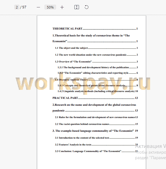
Task: Click the zoom in plus icon
Action: point(62,7)
